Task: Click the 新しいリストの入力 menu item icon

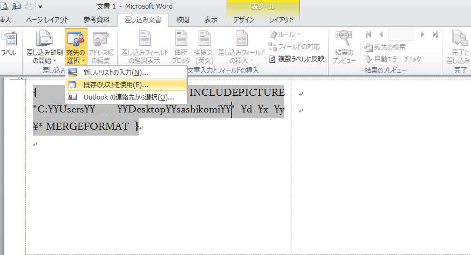Action: pos(72,72)
